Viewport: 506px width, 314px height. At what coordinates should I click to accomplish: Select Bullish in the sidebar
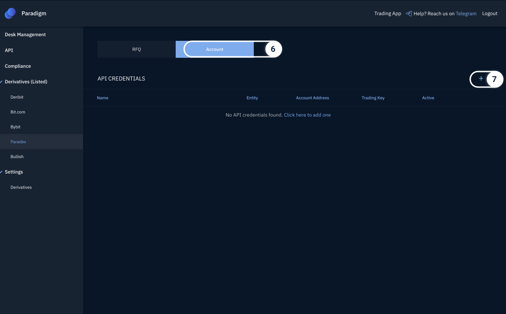point(17,156)
